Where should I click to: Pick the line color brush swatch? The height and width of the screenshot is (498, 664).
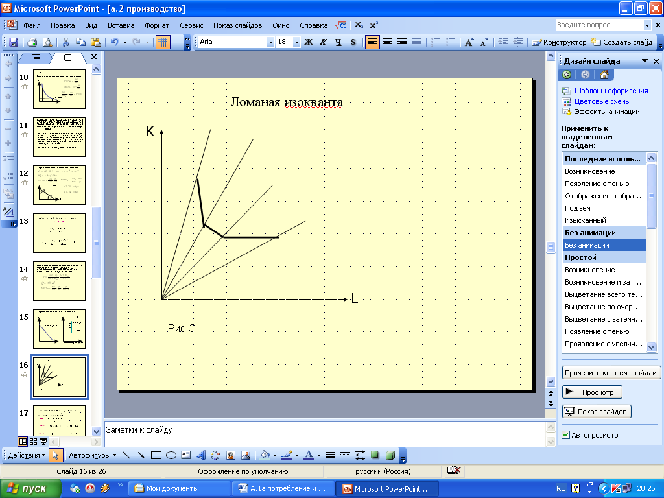point(287,455)
